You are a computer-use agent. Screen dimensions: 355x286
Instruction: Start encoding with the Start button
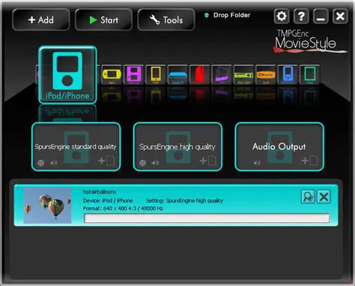tap(103, 19)
